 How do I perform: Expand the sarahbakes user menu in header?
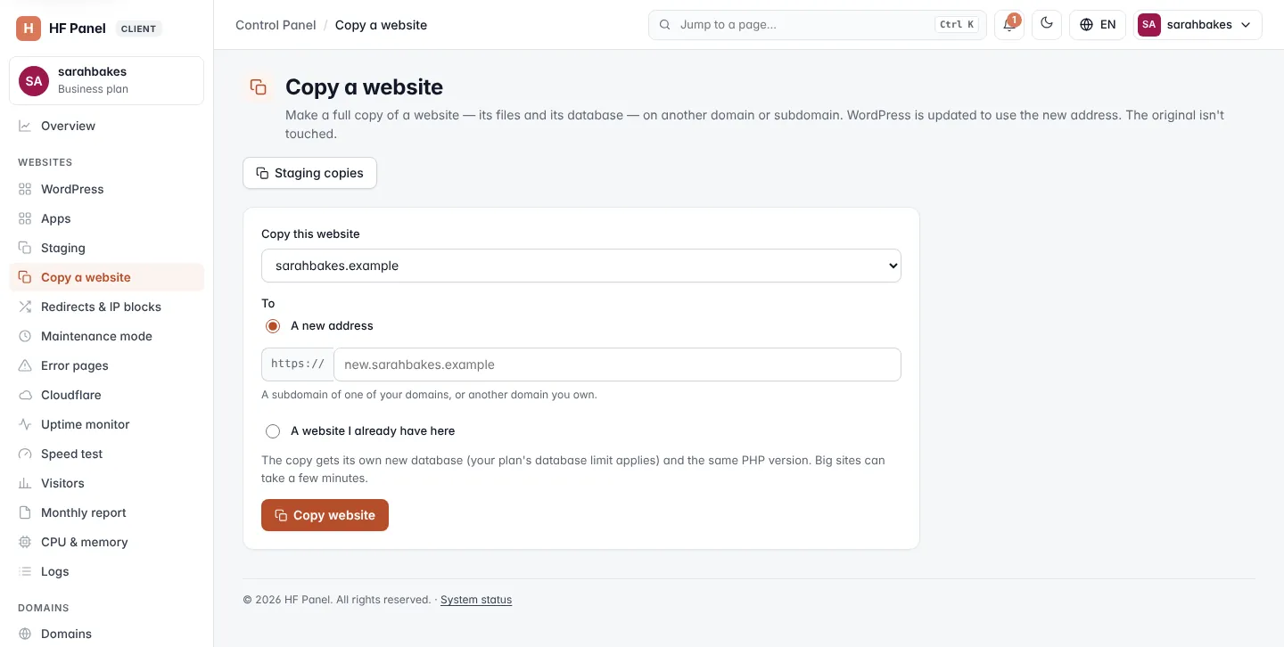pos(1198,25)
